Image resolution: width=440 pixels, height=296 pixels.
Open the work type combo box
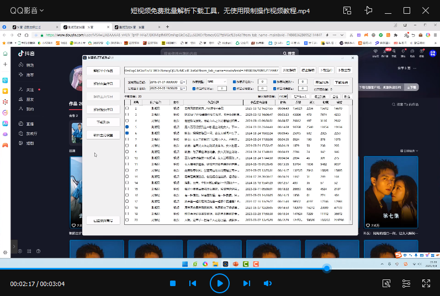coord(216,82)
